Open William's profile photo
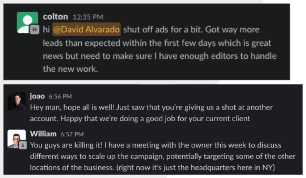306x178 pixels. pyautogui.click(x=17, y=139)
